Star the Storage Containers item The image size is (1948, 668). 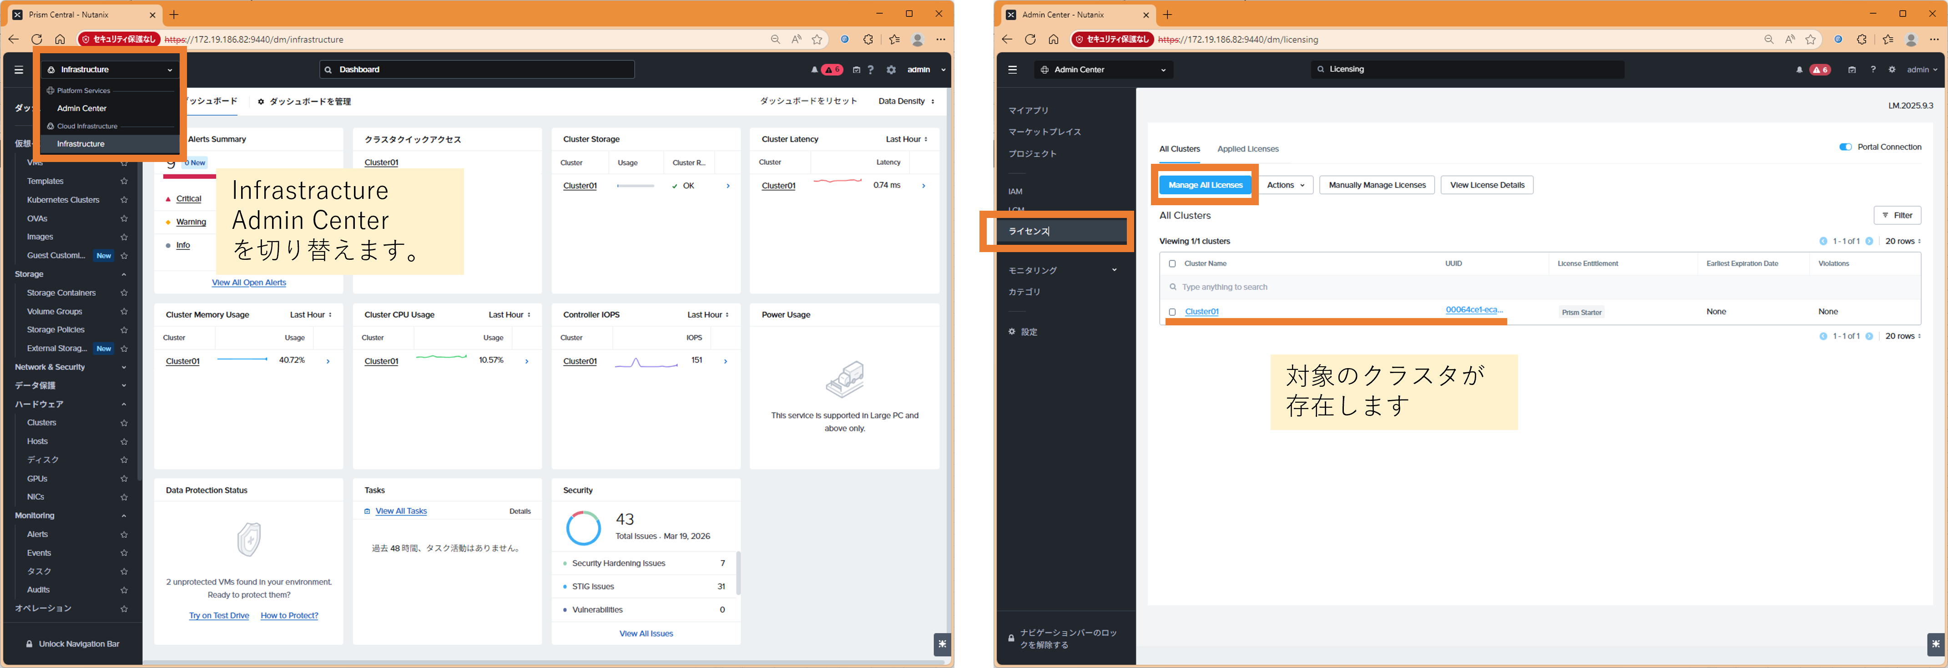click(x=124, y=294)
